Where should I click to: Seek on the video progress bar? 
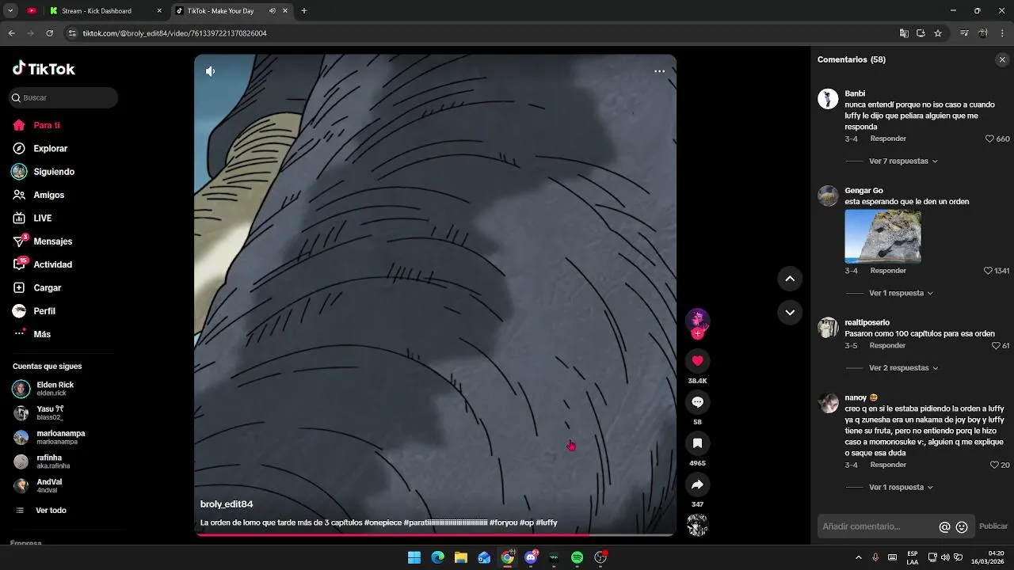(x=435, y=534)
